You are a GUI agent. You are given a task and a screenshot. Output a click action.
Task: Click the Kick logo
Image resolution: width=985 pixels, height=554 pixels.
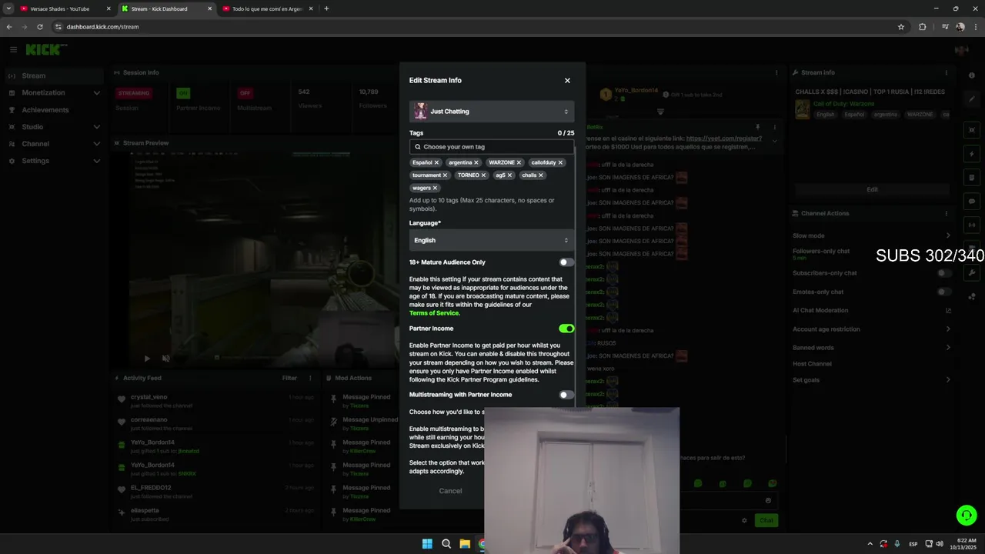point(46,49)
